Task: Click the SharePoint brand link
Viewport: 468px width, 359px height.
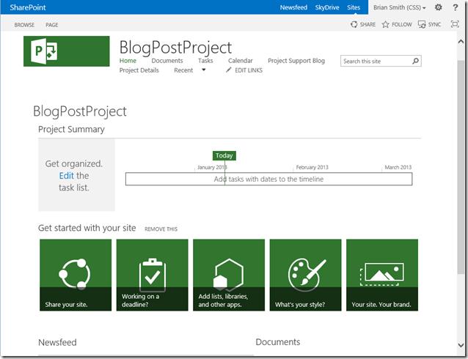Action: 28,7
